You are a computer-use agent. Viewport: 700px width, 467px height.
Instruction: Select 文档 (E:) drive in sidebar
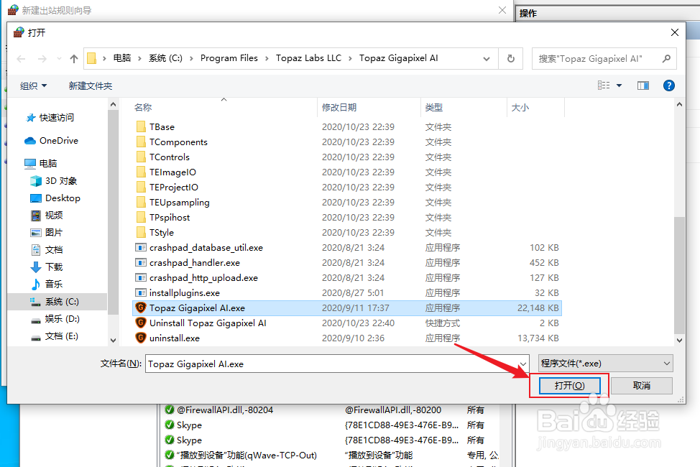(55, 336)
